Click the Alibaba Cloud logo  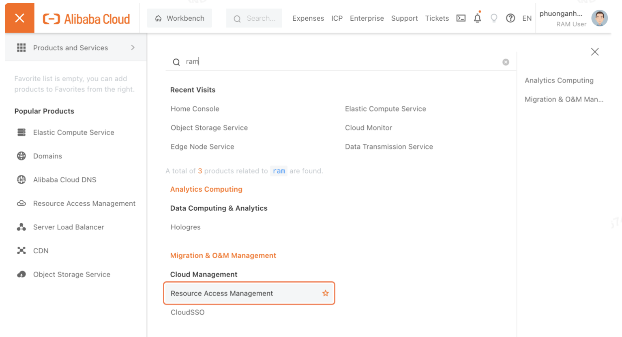(x=86, y=19)
